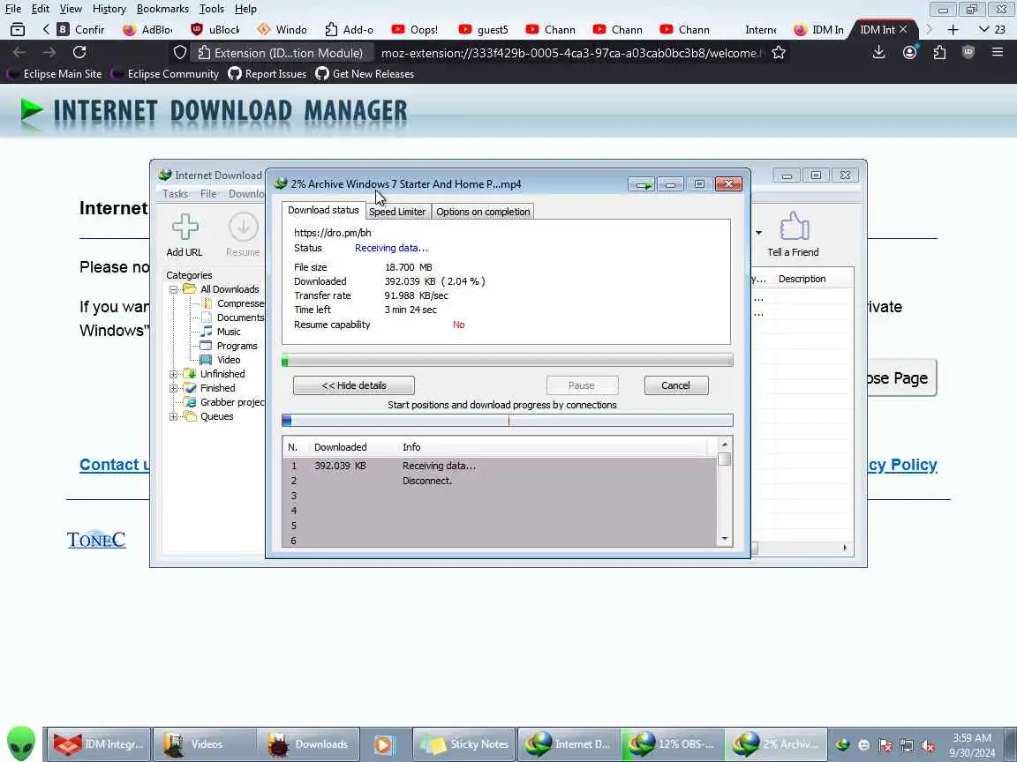Viewport: 1017px width, 762px height.
Task: Open Report Issues bookmark
Action: [267, 74]
